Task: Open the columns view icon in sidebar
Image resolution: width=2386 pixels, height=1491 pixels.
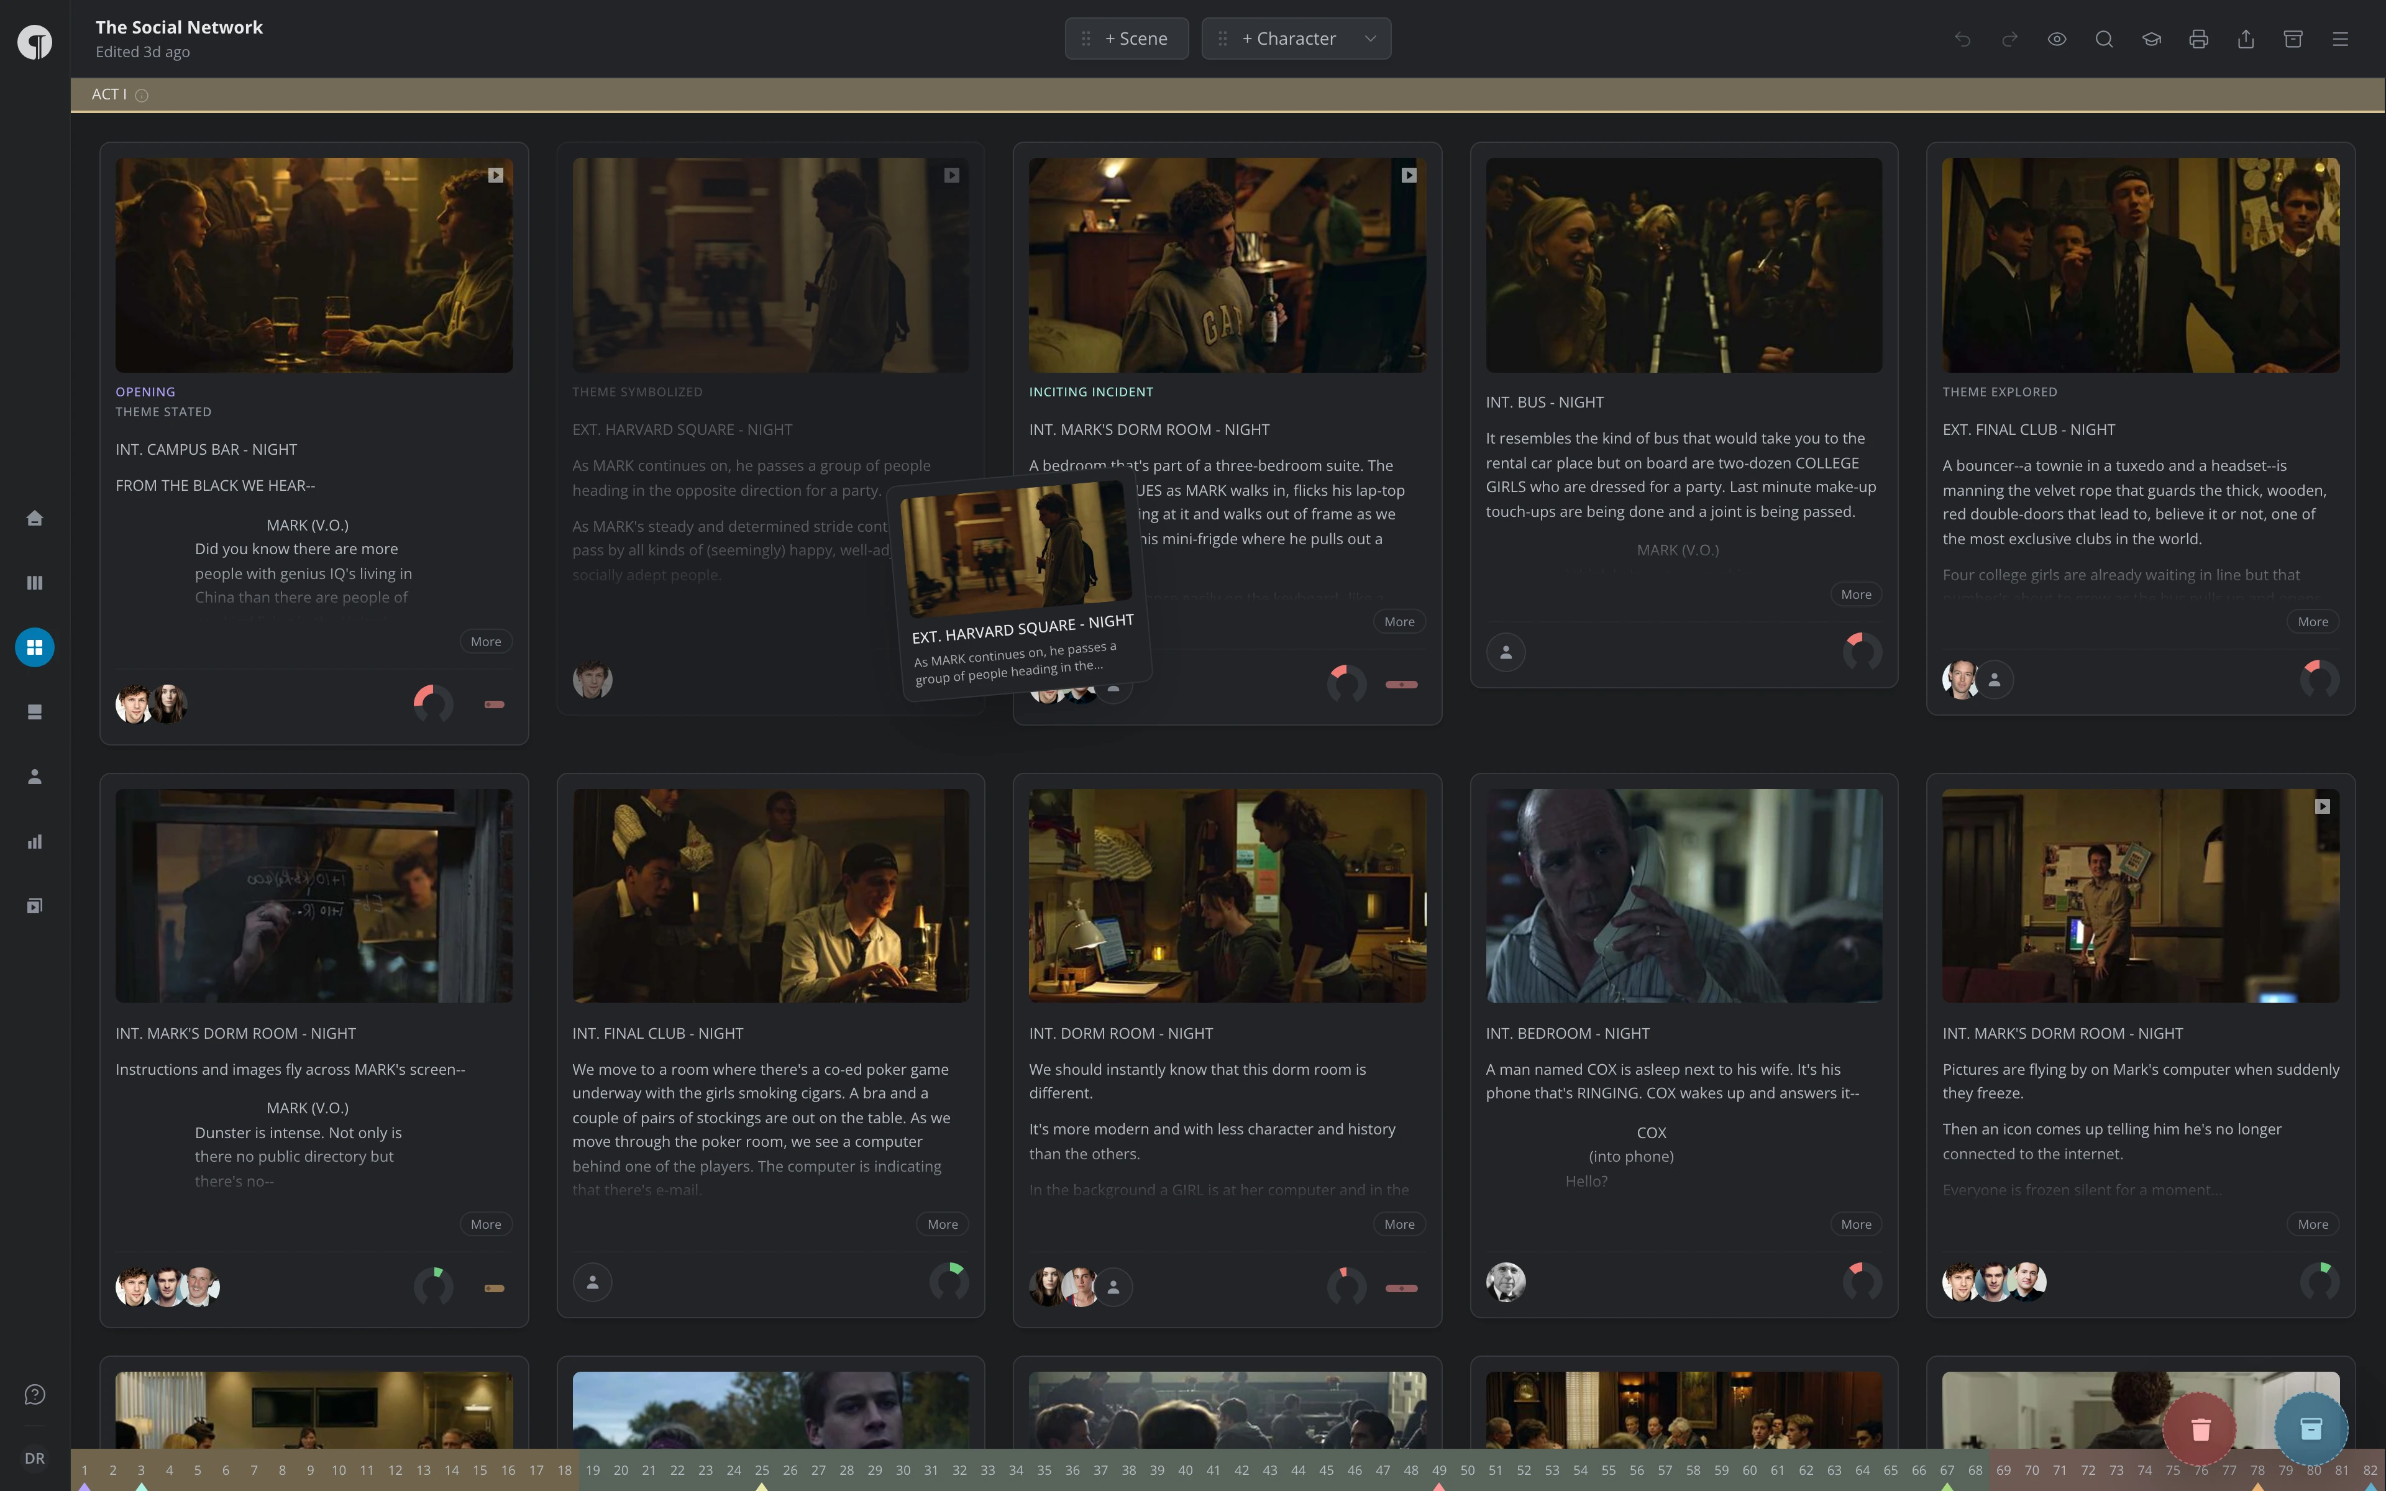Action: tap(35, 583)
